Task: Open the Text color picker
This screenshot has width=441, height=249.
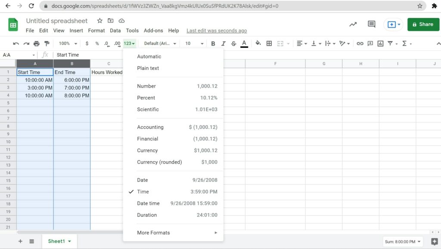Action: 243,44
